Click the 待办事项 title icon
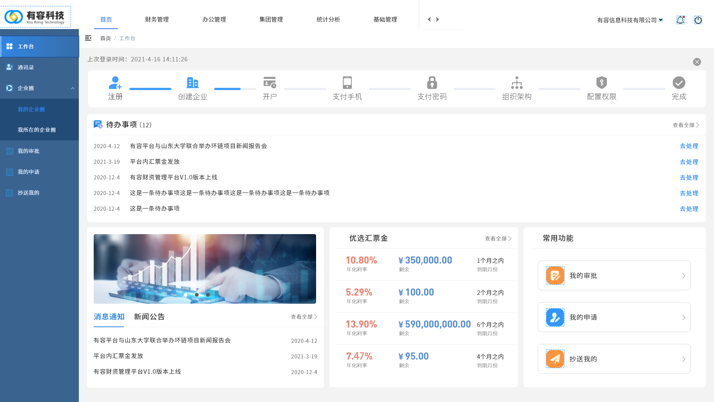 click(x=98, y=124)
